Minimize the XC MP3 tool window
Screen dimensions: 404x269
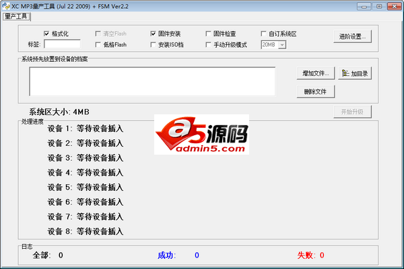point(364,7)
